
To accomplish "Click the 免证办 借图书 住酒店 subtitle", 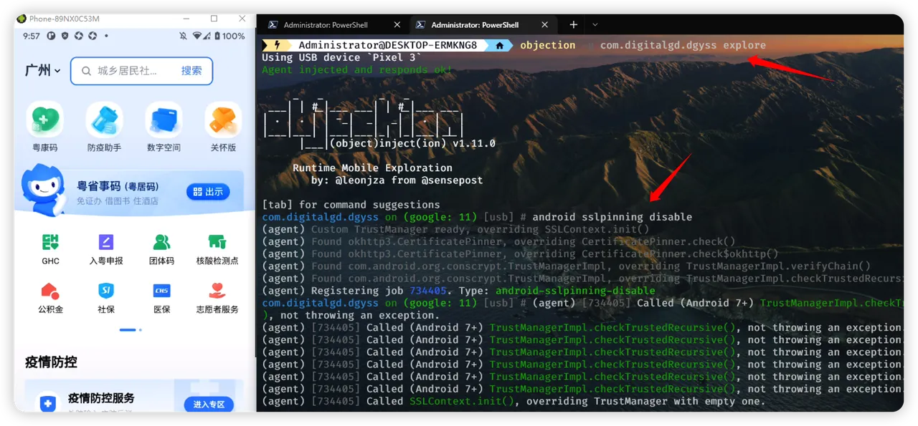I will 118,201.
